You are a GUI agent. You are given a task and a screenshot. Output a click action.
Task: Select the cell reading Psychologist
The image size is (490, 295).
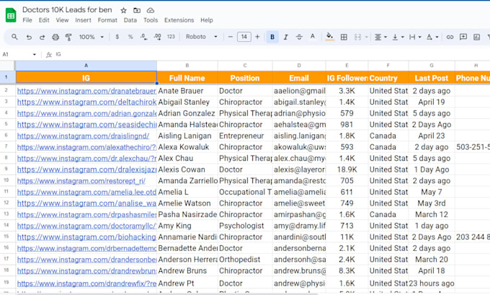[x=245, y=226]
